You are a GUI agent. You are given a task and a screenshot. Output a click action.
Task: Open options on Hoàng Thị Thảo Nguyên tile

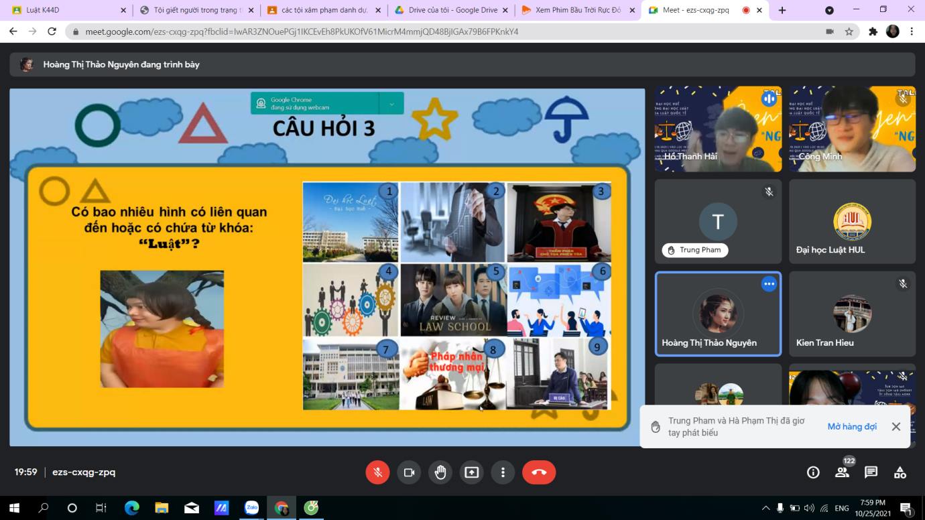(769, 284)
